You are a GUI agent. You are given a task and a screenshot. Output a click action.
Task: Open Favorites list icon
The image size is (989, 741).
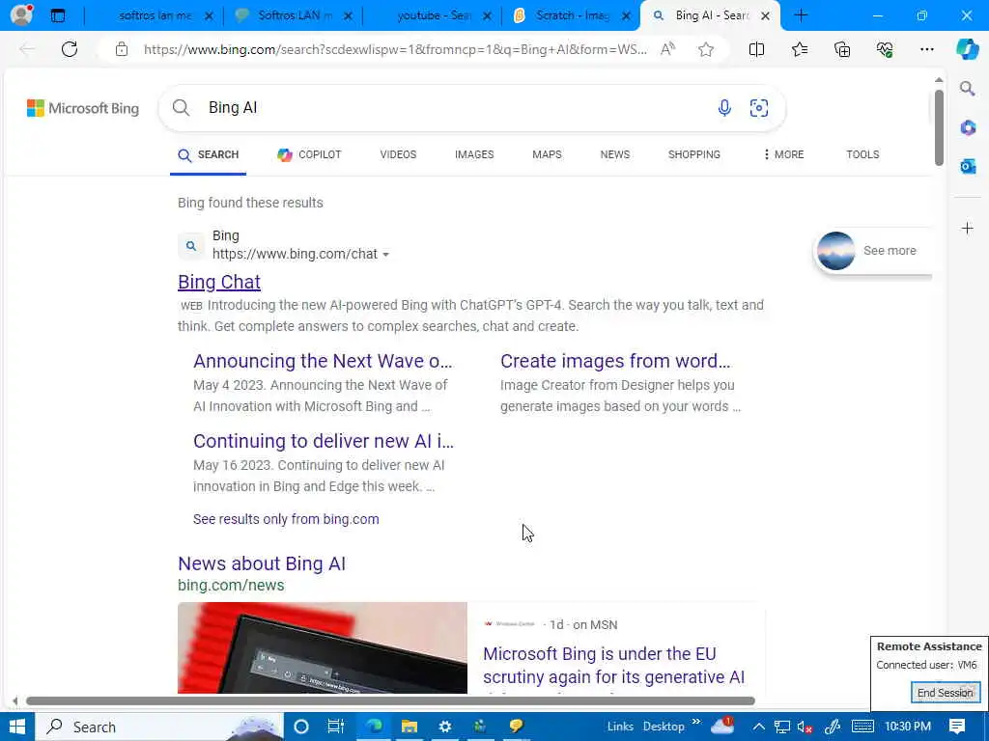coord(799,49)
